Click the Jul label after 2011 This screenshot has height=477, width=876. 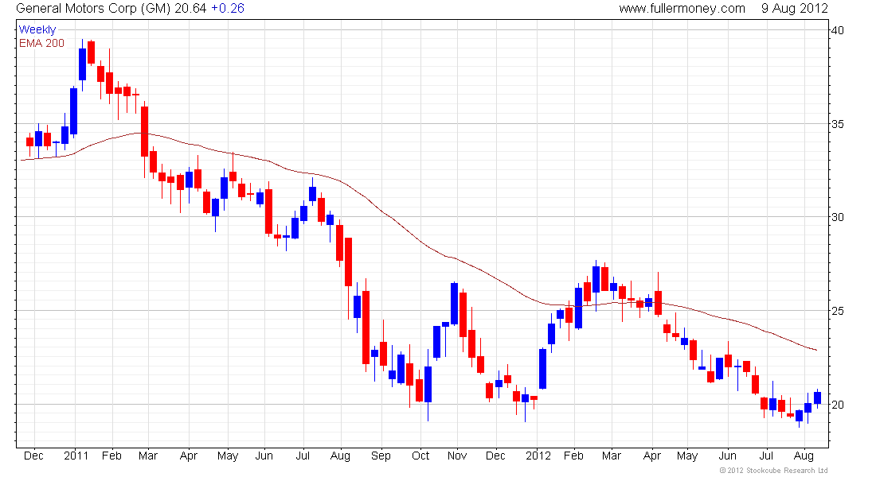[303, 456]
